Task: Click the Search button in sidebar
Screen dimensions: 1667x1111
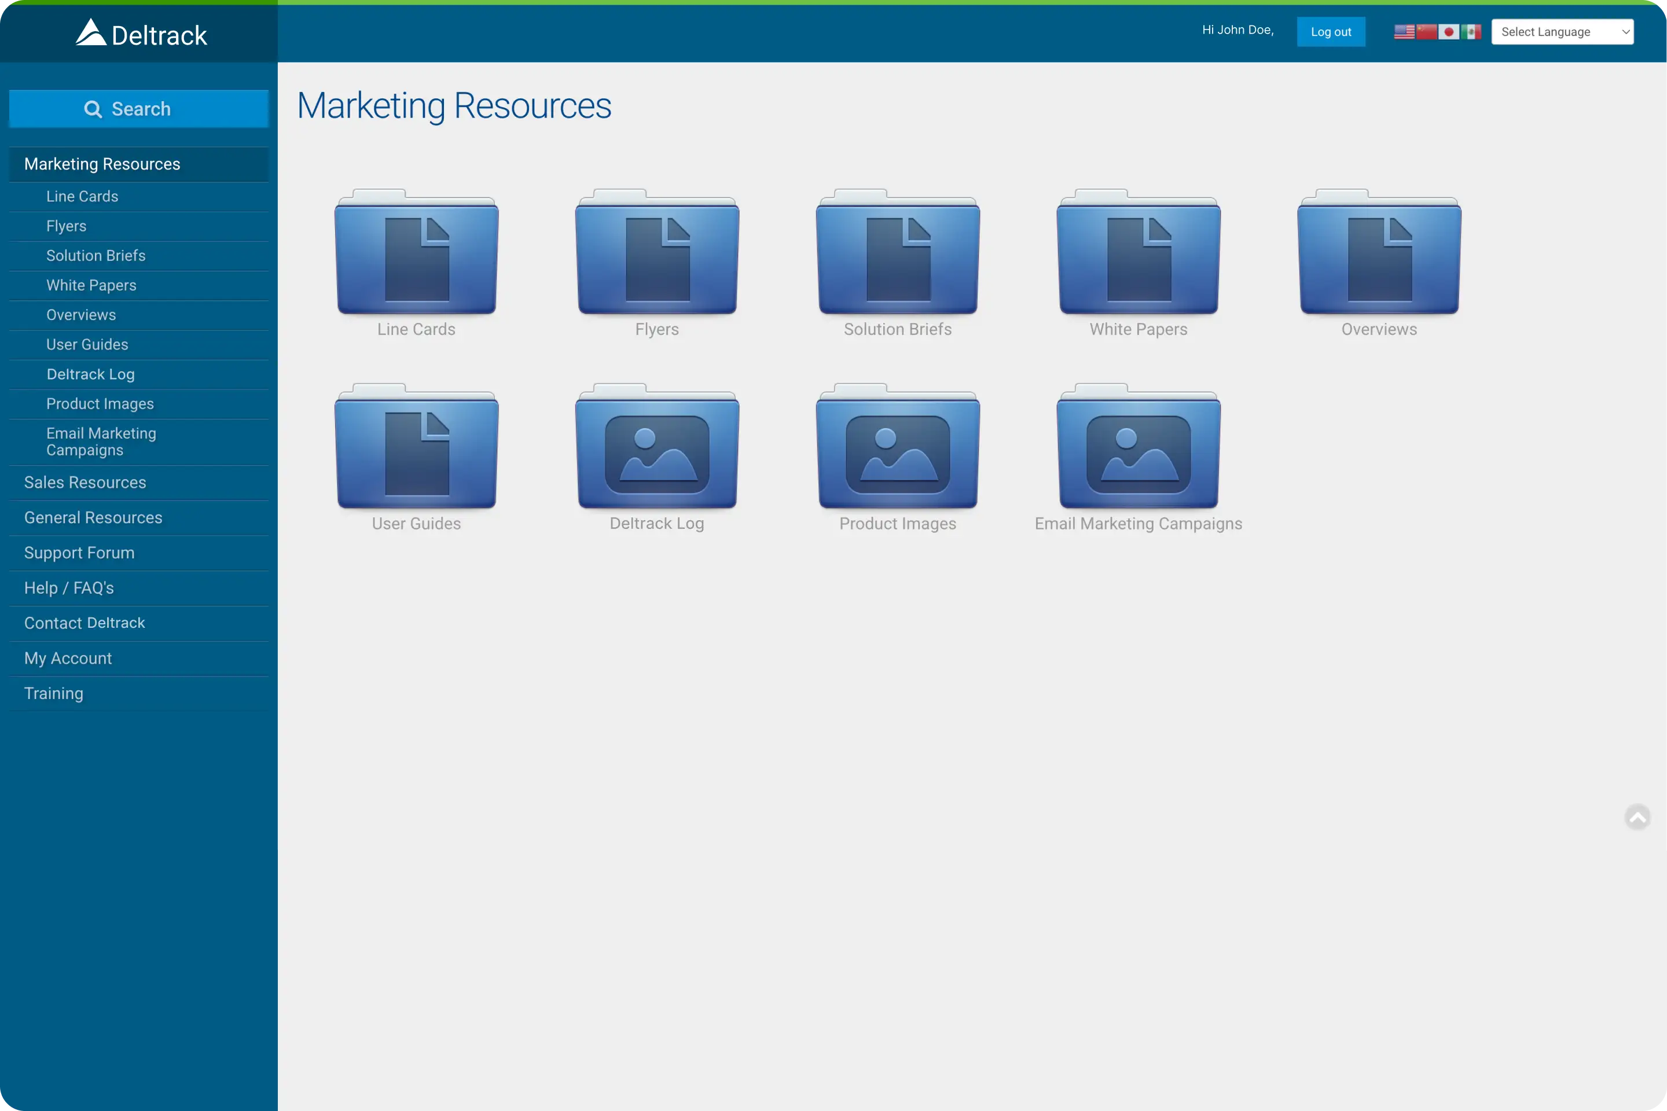Action: click(138, 108)
